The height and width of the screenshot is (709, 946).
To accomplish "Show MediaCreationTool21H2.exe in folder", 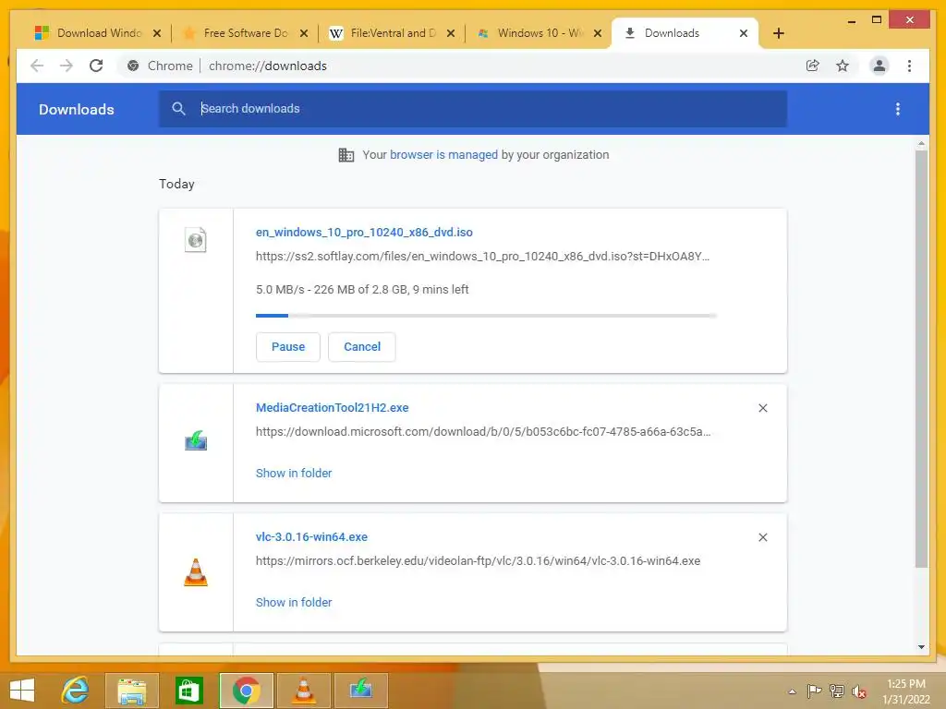I will [x=294, y=474].
